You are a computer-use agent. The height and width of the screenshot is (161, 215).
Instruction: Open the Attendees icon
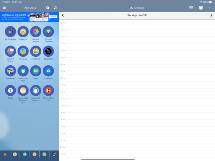pyautogui.click(x=11, y=71)
